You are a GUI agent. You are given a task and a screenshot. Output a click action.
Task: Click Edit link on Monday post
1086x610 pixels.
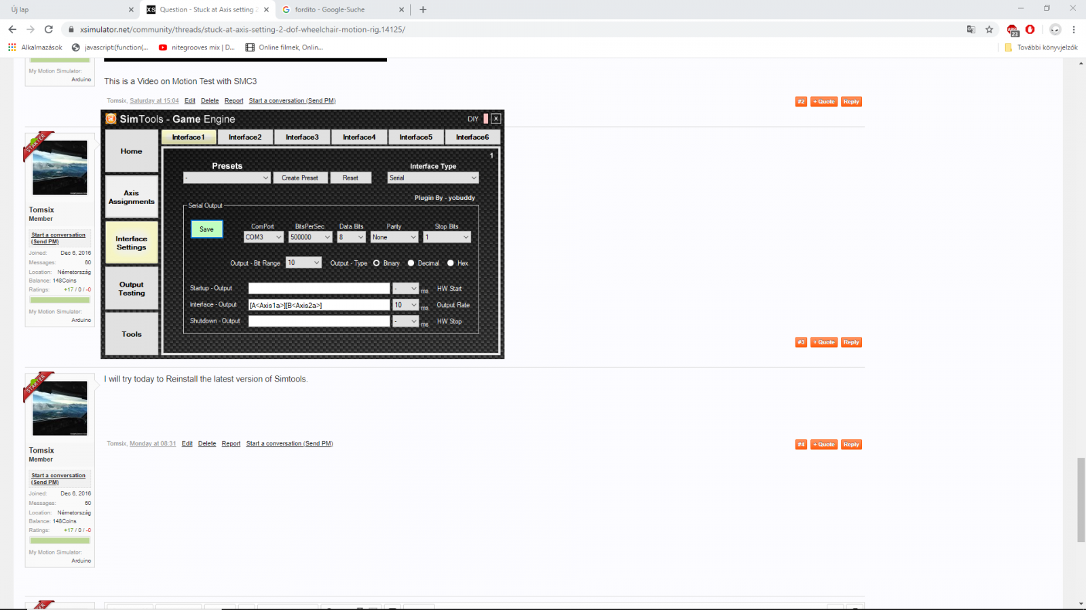point(187,444)
